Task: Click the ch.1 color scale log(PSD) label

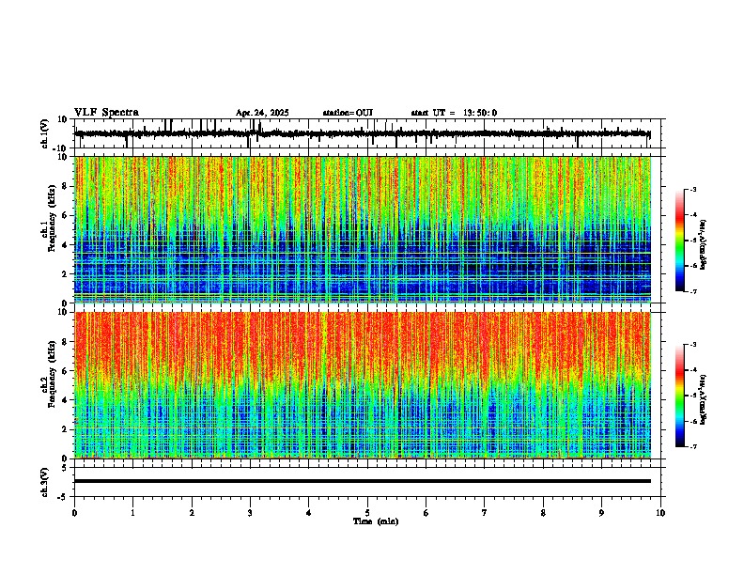Action: (704, 244)
